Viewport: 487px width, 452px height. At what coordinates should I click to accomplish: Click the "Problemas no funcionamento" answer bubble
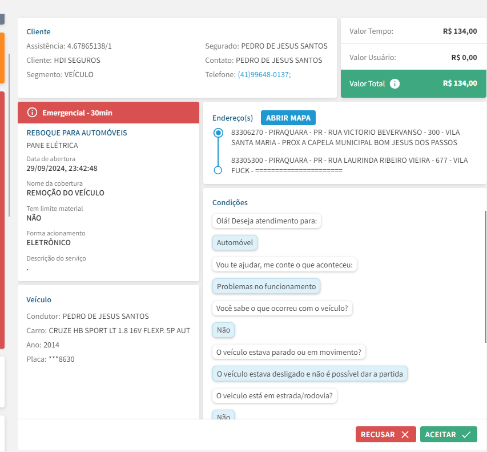point(266,286)
